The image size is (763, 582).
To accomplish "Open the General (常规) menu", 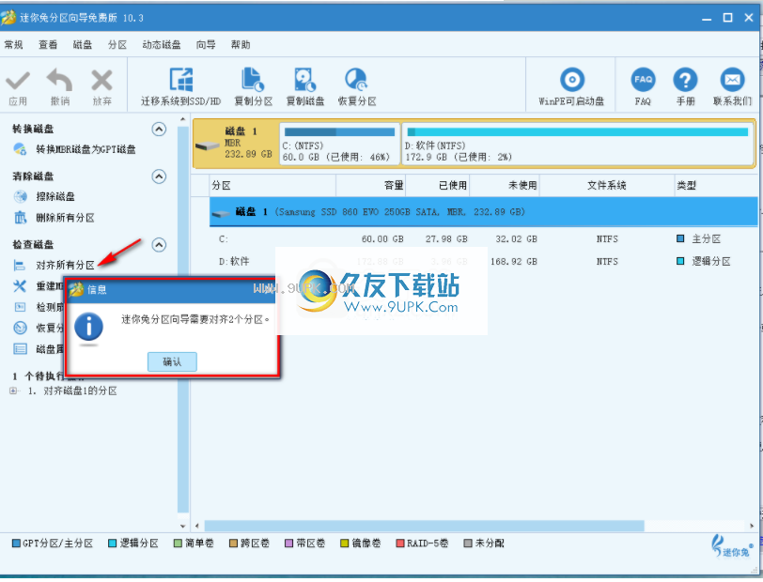I will click(13, 45).
